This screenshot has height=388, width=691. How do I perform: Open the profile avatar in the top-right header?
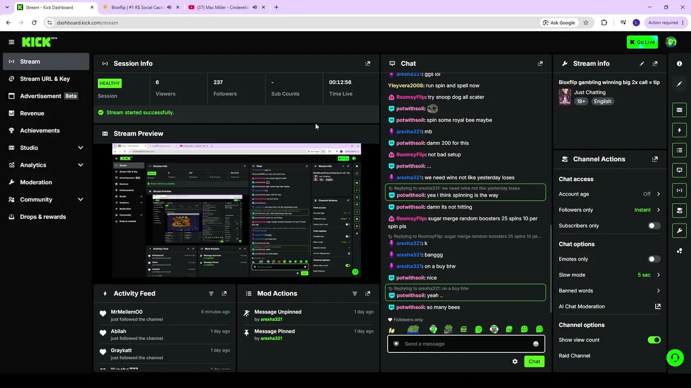pos(671,42)
